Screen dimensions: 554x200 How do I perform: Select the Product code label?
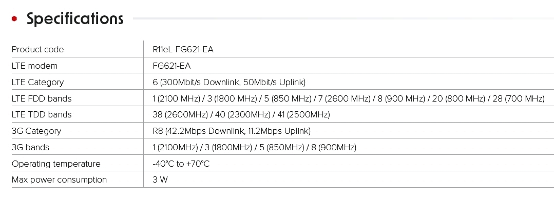coord(38,49)
